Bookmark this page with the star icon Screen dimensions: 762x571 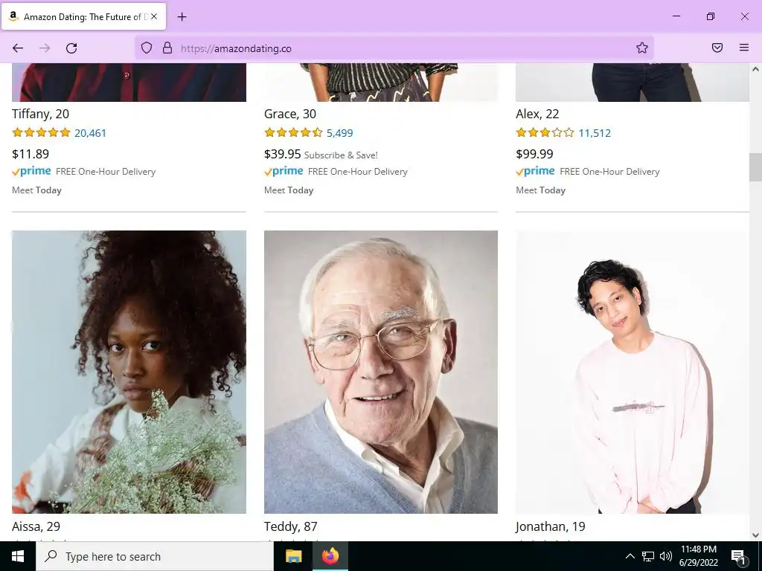[642, 48]
